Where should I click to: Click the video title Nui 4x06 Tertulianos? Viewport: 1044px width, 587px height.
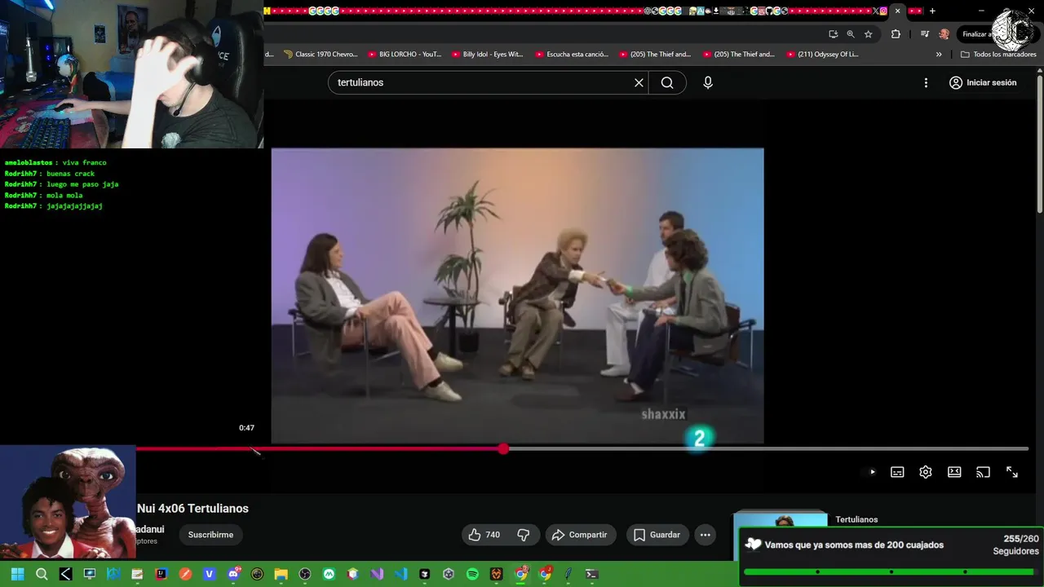(192, 508)
